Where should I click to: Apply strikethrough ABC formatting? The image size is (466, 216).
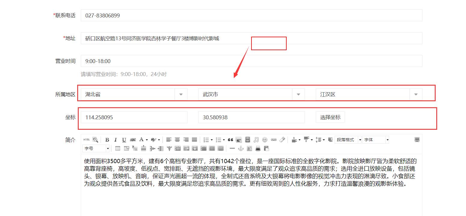click(x=133, y=140)
